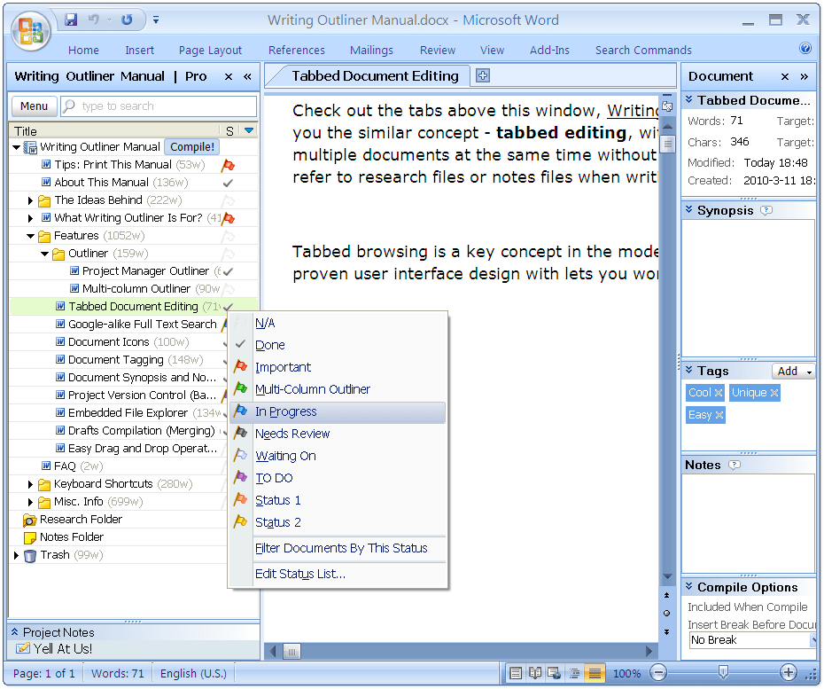Toggle Web Layout view
Image resolution: width=824 pixels, height=689 pixels.
point(552,673)
